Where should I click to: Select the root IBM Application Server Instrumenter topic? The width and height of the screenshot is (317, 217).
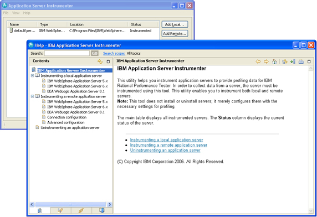click(x=71, y=70)
